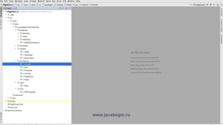
Task: Expand the test folder
Action: [x=8, y=98]
